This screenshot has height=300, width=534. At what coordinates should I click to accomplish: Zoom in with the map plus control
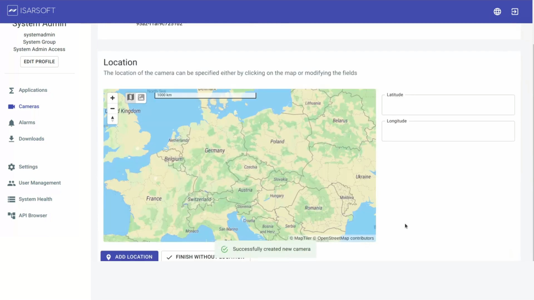click(x=112, y=98)
